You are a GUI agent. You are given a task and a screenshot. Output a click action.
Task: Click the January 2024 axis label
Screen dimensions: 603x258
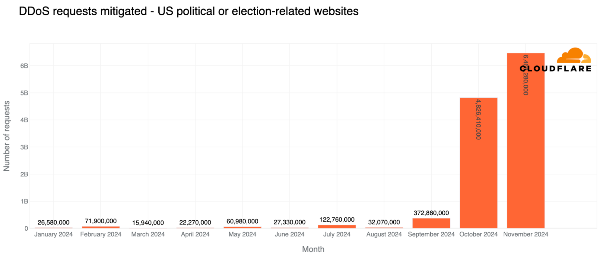point(53,234)
